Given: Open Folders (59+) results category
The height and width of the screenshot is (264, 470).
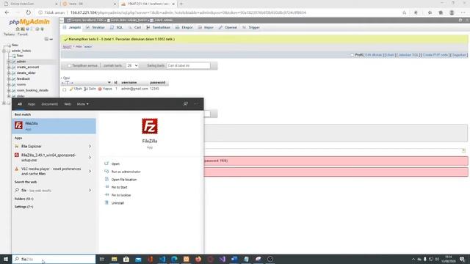Looking at the screenshot, I should 24,199.
